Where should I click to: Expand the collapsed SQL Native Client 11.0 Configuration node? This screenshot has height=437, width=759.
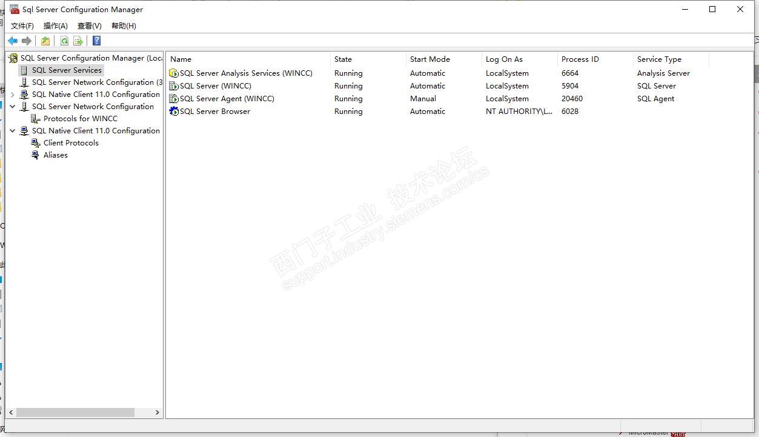pyautogui.click(x=13, y=95)
